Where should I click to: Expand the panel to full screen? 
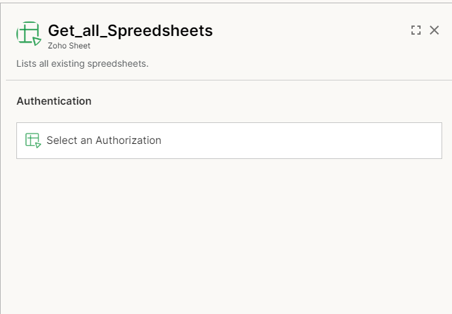coord(415,30)
